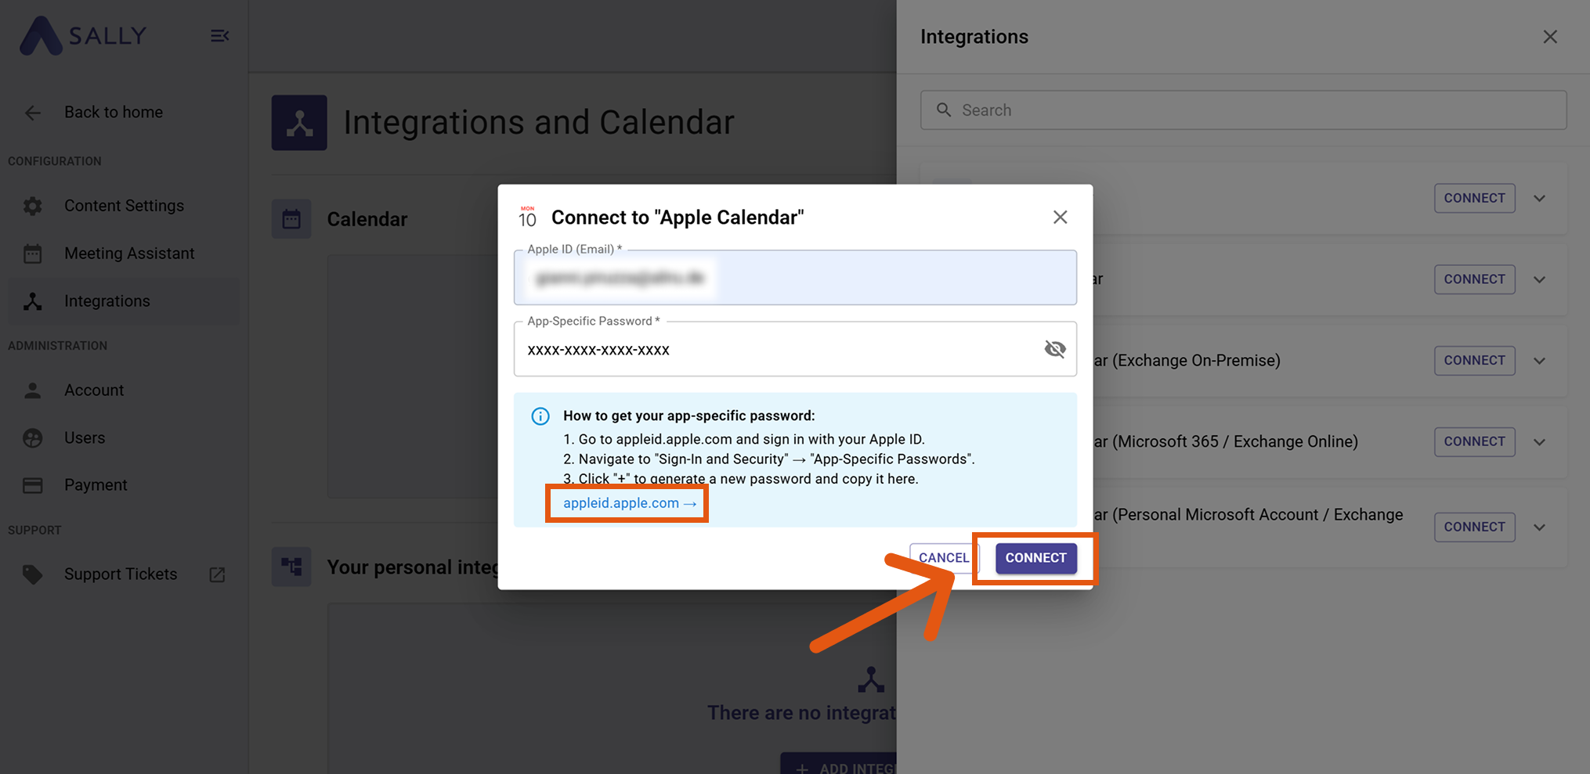Expand the Exchange On-Premise chevron
The width and height of the screenshot is (1590, 774).
point(1539,361)
